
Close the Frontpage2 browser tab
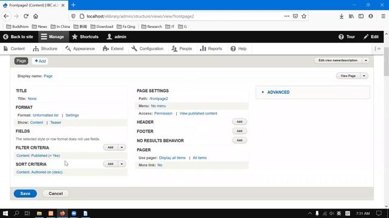[63, 5]
